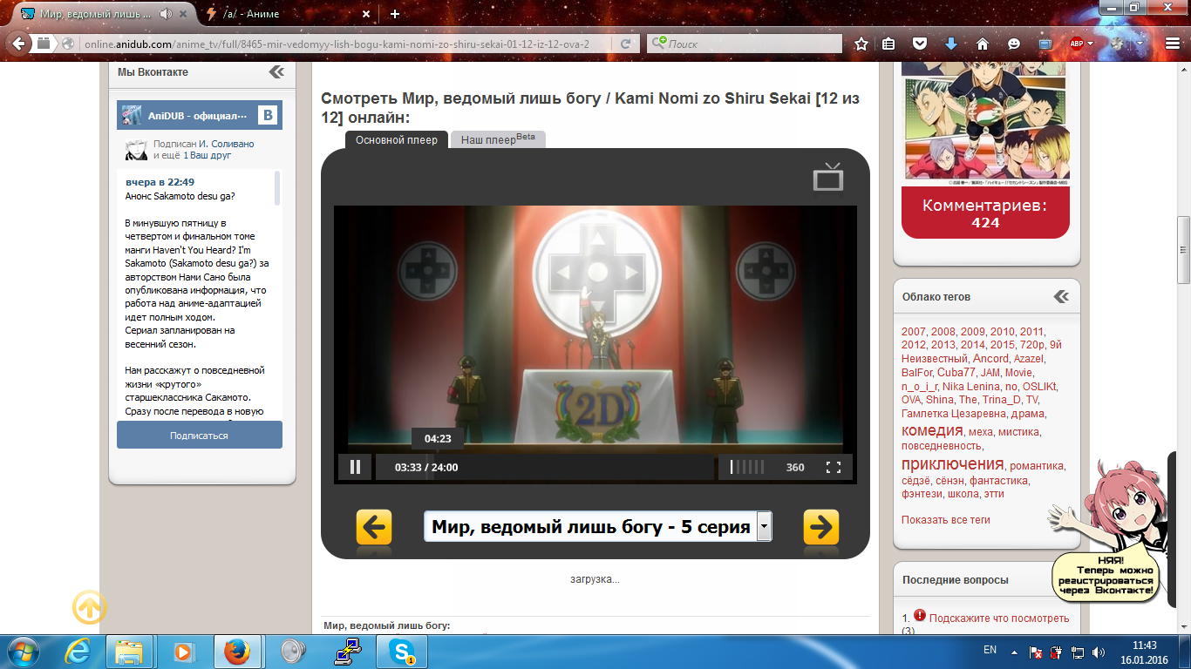Viewport: 1191px width, 669px height.
Task: Select the 2007 tag
Action: (914, 331)
